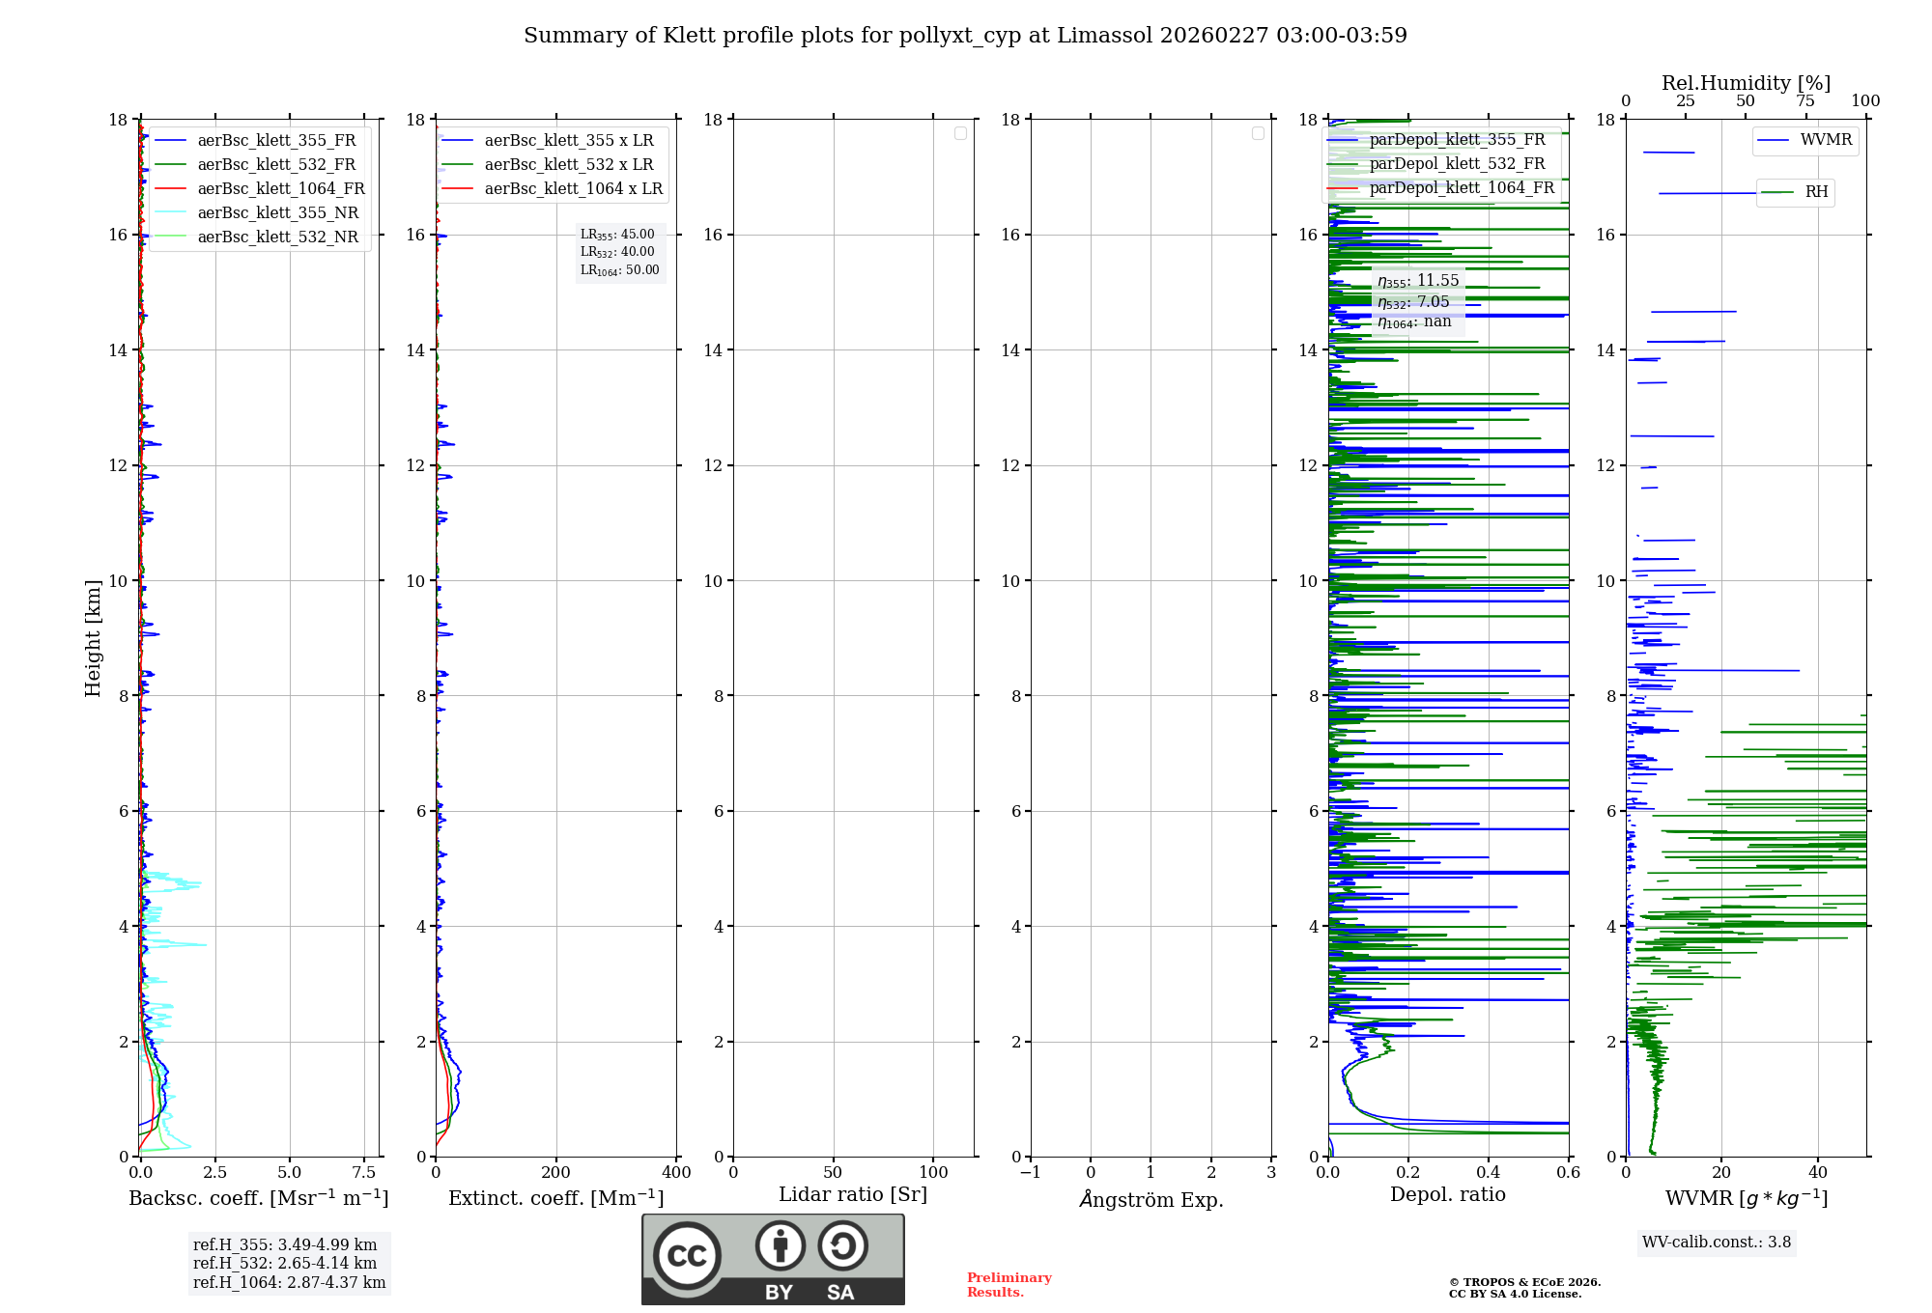Select the aerBsc_klett_532 x LR legend entry
1932x1313 pixels.
[568, 165]
